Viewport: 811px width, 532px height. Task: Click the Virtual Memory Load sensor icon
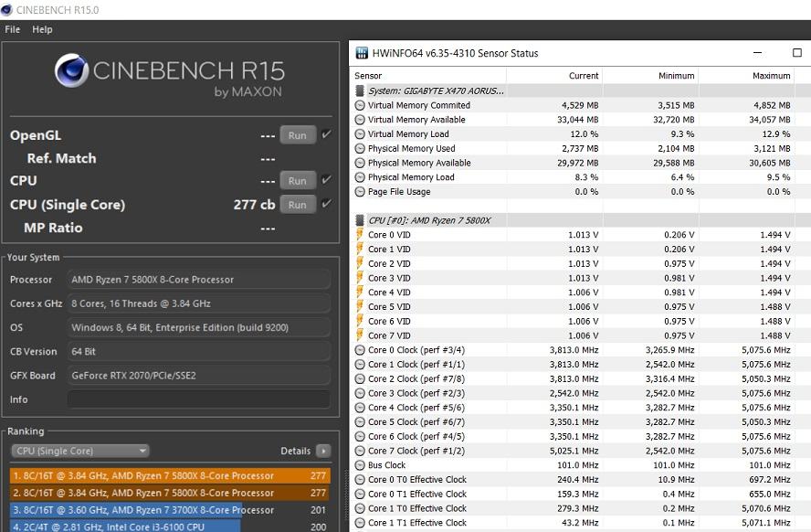coord(360,134)
